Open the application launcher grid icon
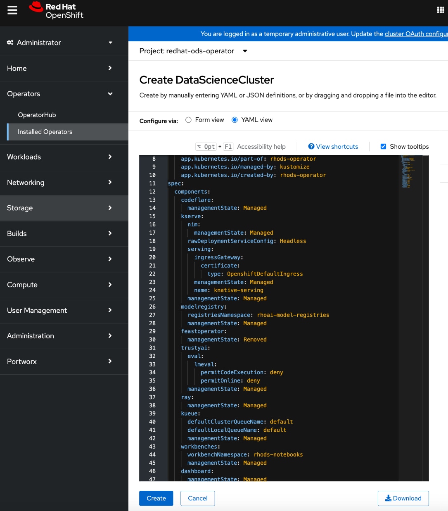The image size is (448, 511). pyautogui.click(x=441, y=9)
